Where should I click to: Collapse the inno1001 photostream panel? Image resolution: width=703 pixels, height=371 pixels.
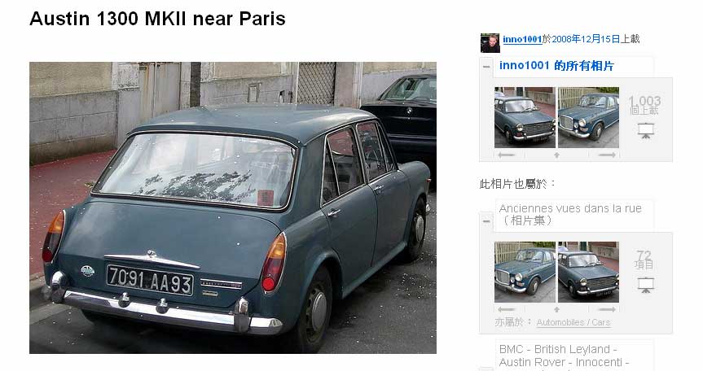pos(486,67)
